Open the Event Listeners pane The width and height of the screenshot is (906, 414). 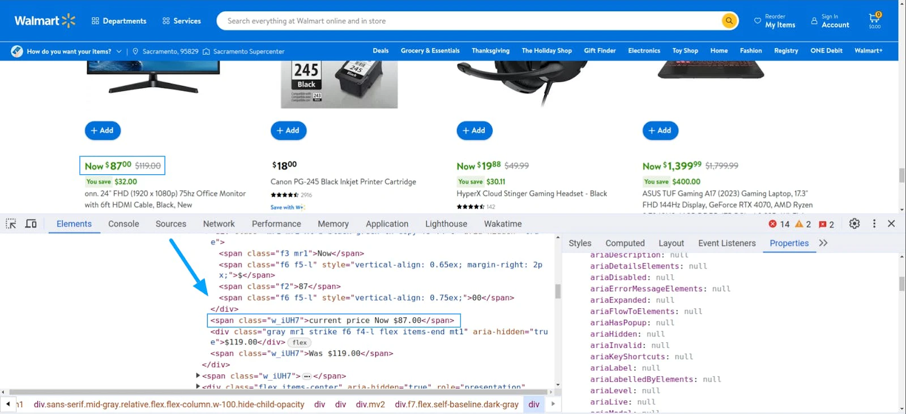pyautogui.click(x=727, y=243)
